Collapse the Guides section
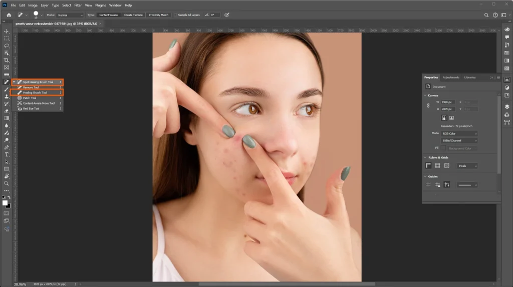The image size is (513, 287). (425, 176)
